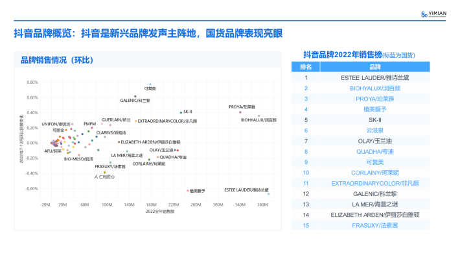Viewport: 460px width, 259px height.
Task: Select the 可复美 data point at chart top
Action: click(x=150, y=84)
